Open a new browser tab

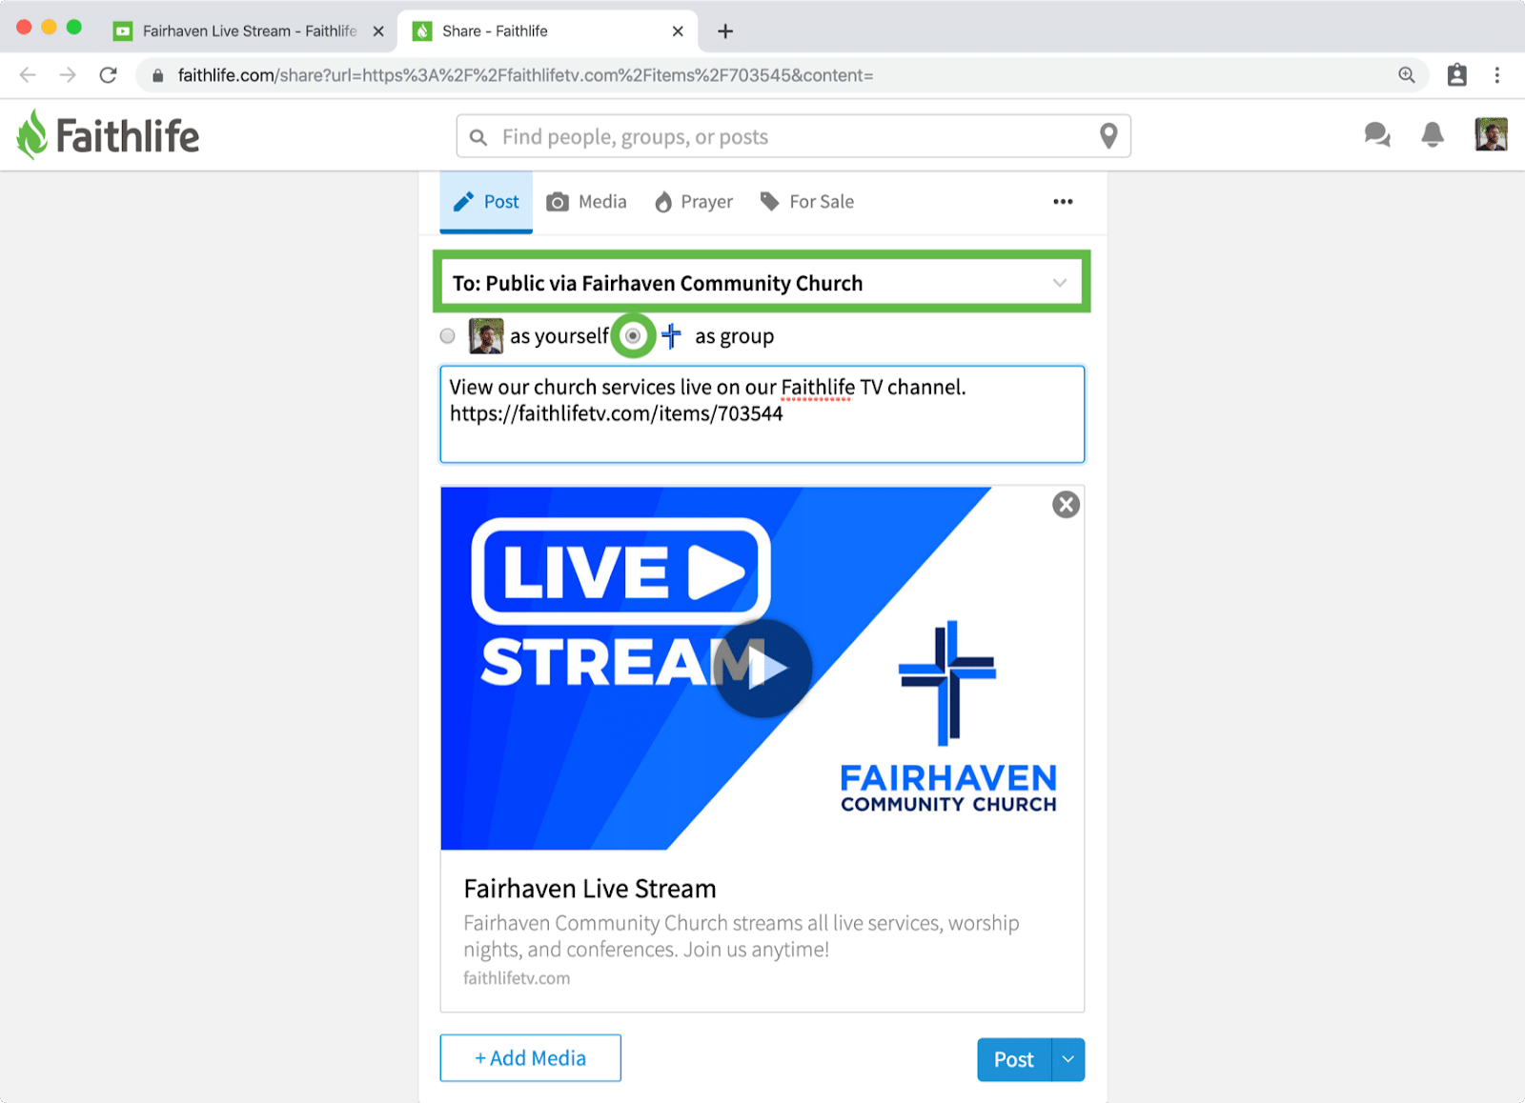click(725, 31)
